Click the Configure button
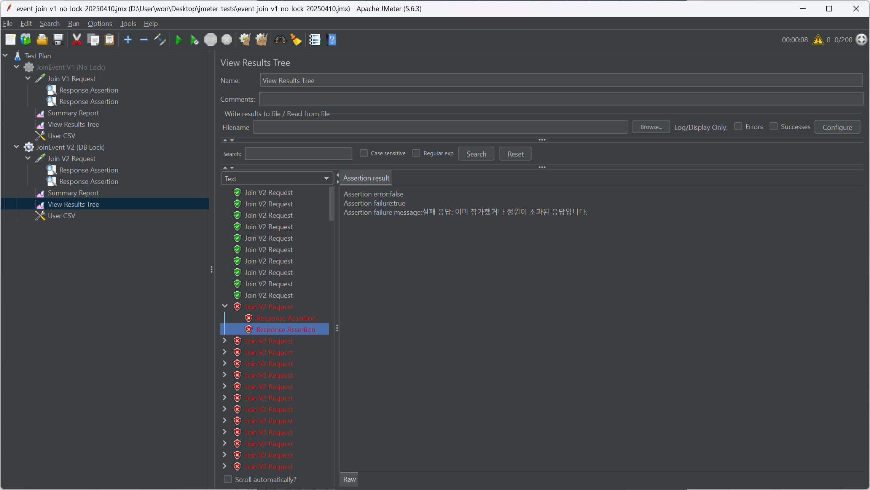870x490 pixels. pyautogui.click(x=837, y=127)
